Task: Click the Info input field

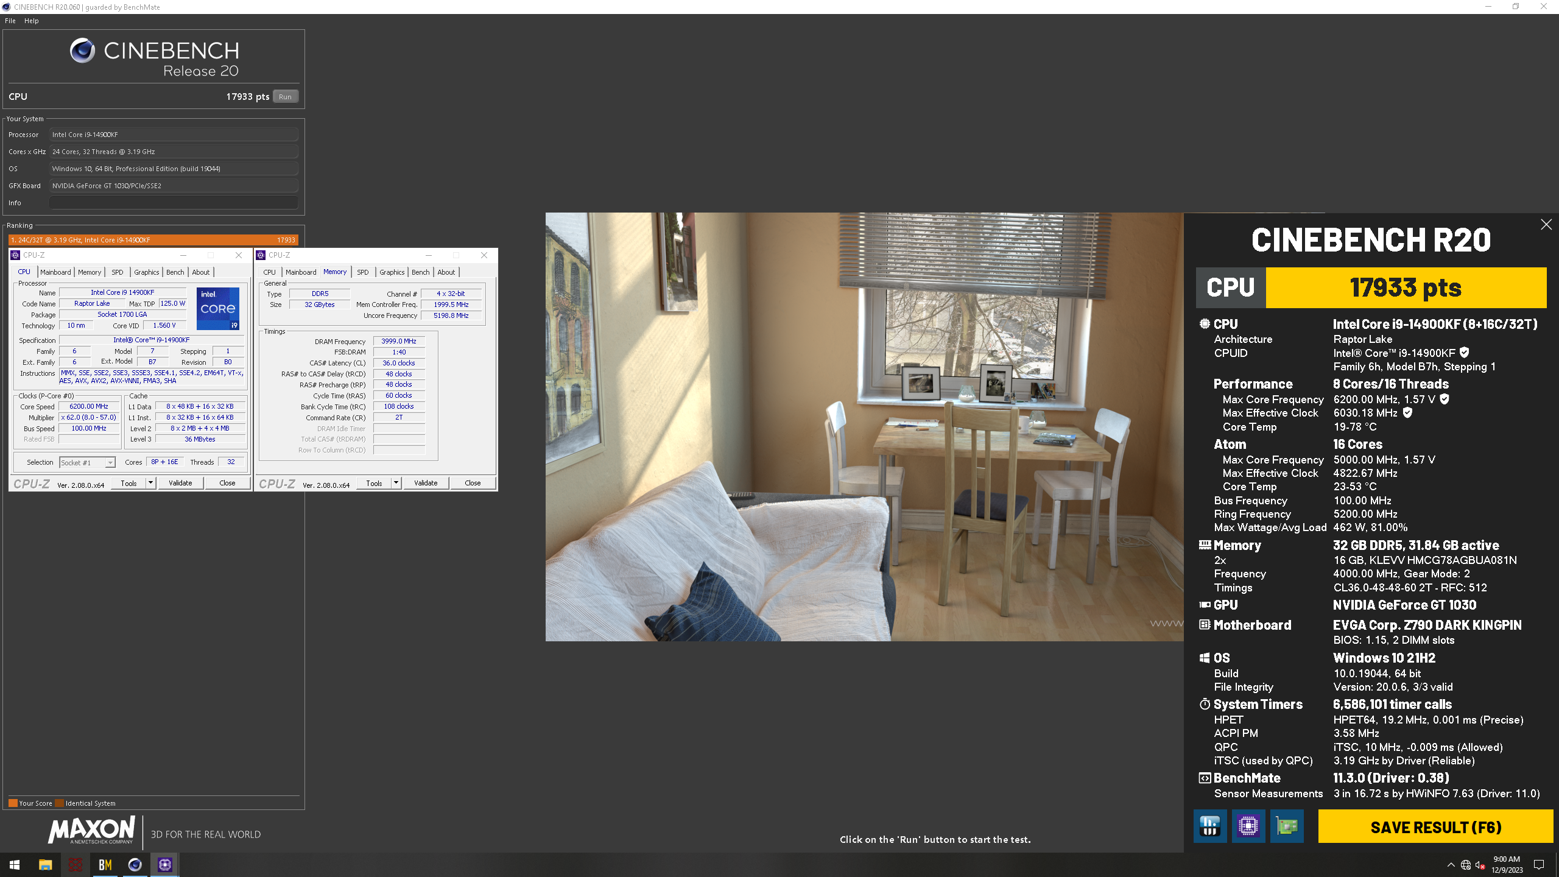Action: pyautogui.click(x=174, y=203)
